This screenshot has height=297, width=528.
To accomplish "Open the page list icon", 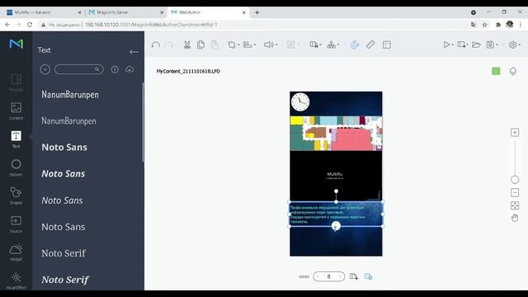I will [x=304, y=276].
